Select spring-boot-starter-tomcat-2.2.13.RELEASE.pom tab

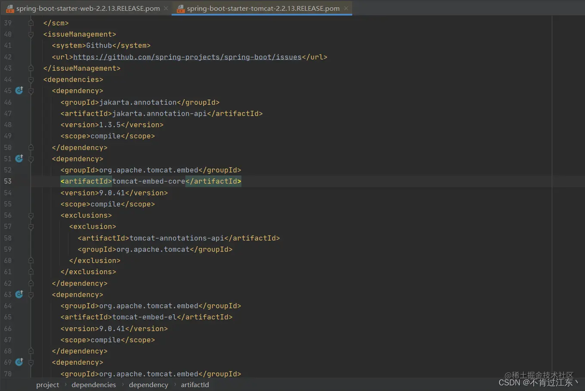click(x=263, y=8)
